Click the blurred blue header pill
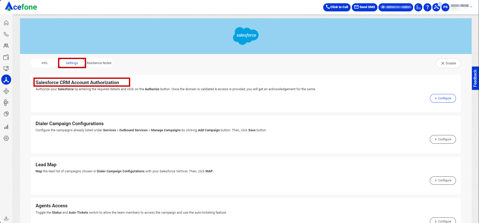The width and height of the screenshot is (479, 223). (396, 7)
